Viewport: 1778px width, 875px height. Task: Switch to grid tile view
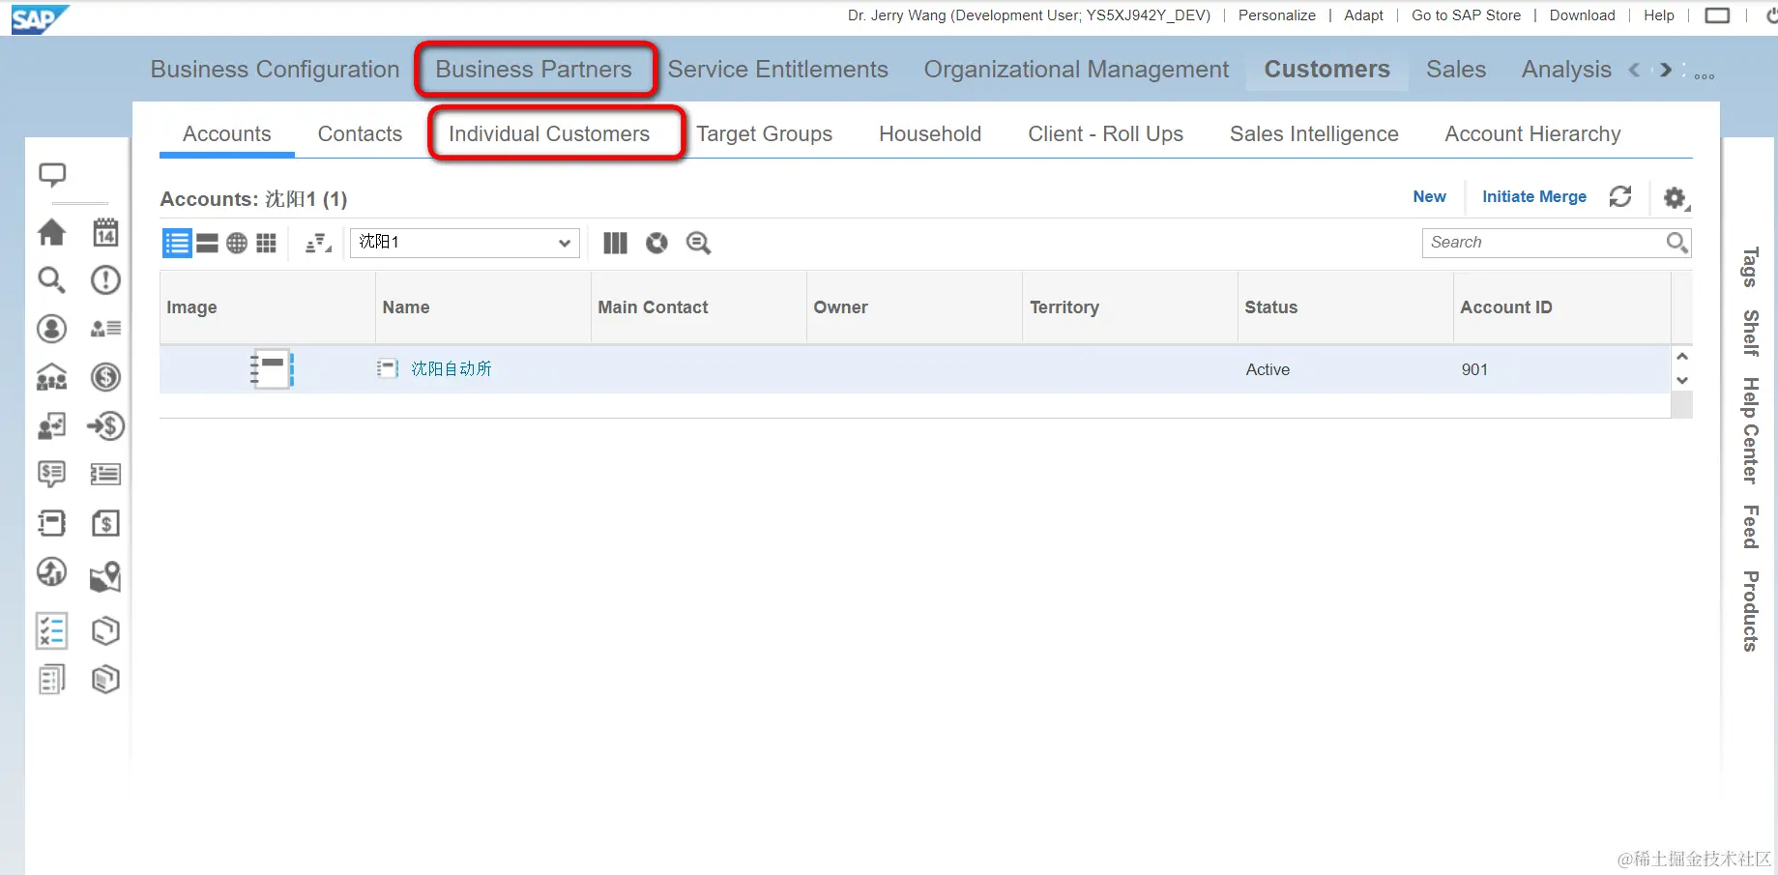click(x=266, y=243)
